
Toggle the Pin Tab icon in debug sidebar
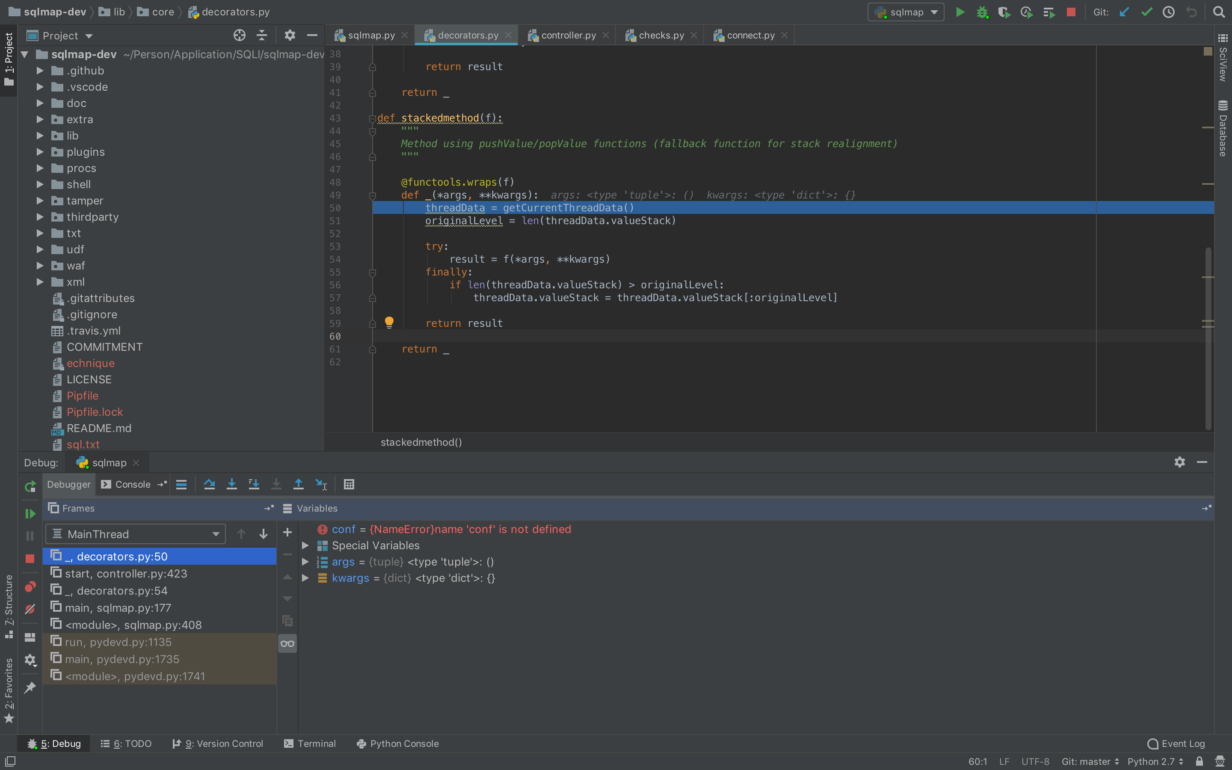(x=30, y=687)
